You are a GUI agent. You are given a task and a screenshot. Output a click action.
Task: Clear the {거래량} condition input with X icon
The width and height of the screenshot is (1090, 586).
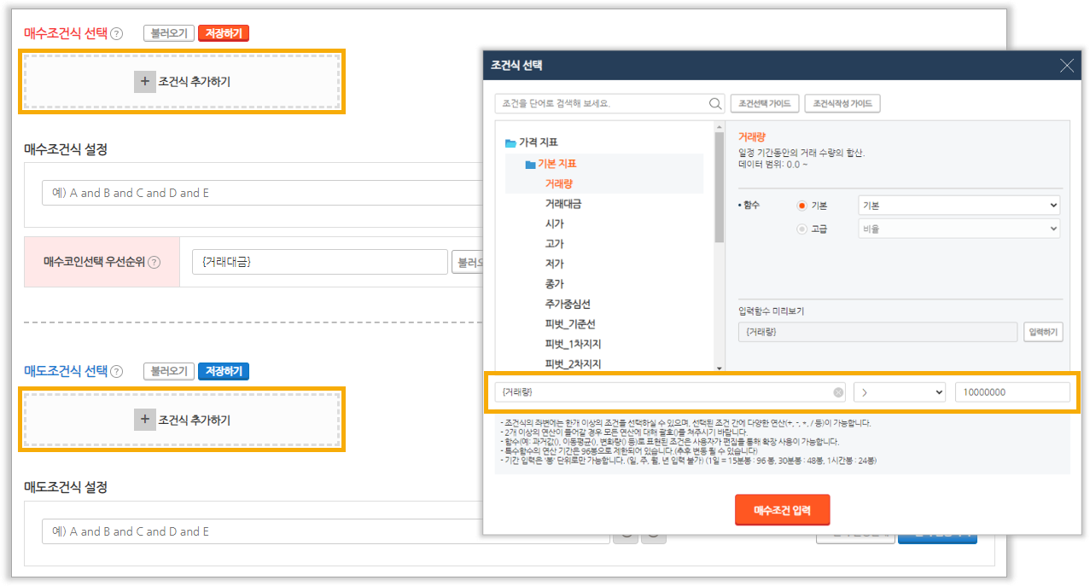pyautogui.click(x=838, y=392)
